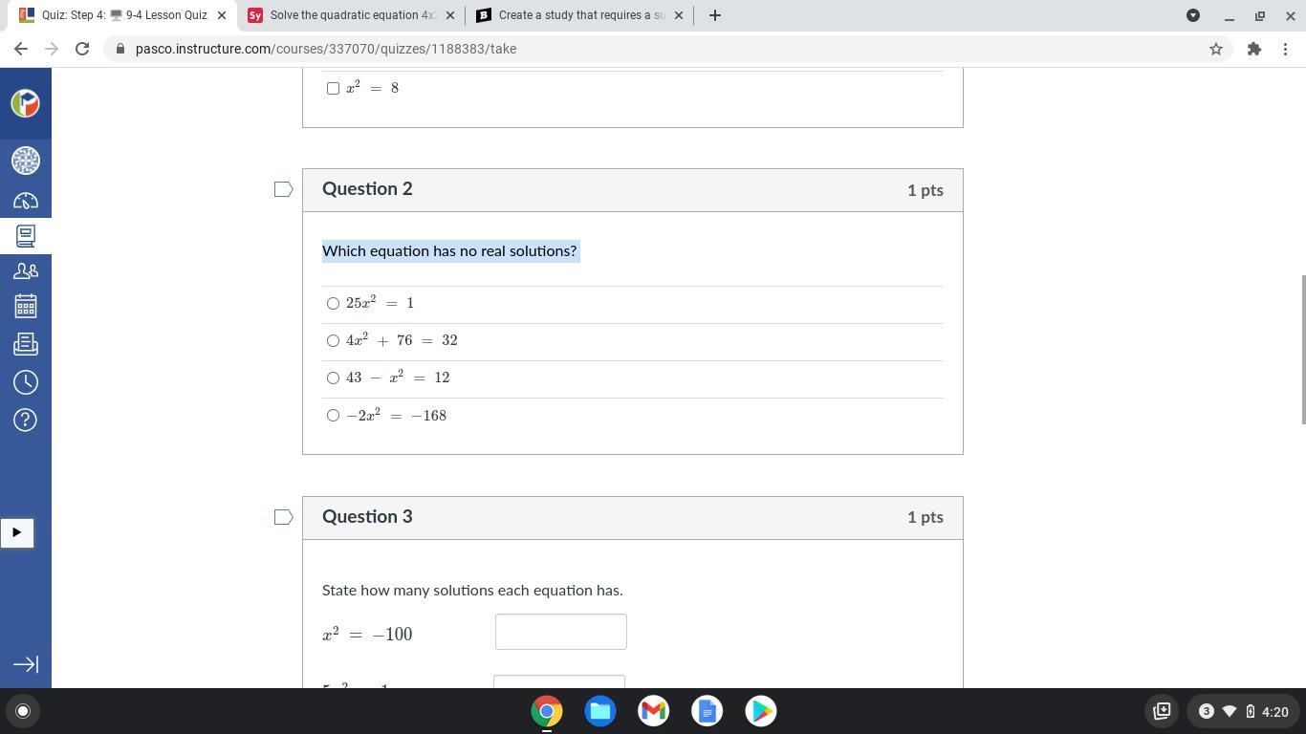Open Gmail from the shelf
Screen dimensions: 1306x734
(654, 711)
